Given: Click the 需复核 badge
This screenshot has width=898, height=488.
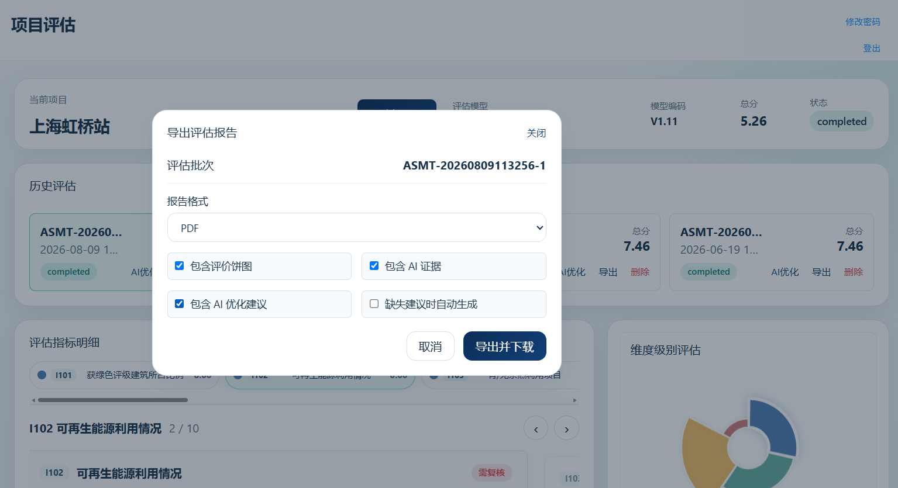Looking at the screenshot, I should pos(491,472).
